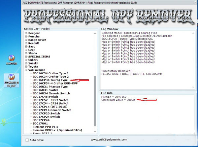Select EDC17U01 entry

[40, 123]
